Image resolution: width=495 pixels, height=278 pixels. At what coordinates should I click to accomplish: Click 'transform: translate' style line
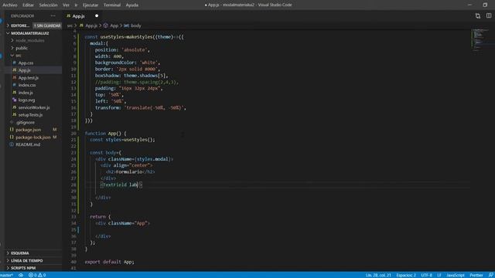tap(141, 107)
